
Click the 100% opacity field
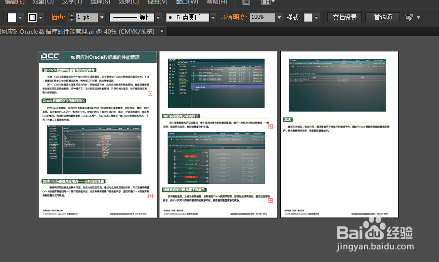[263, 17]
